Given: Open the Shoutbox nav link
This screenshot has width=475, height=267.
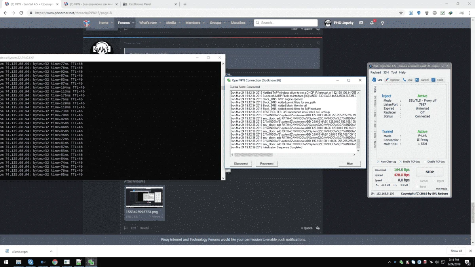Looking at the screenshot, I should coord(238,23).
